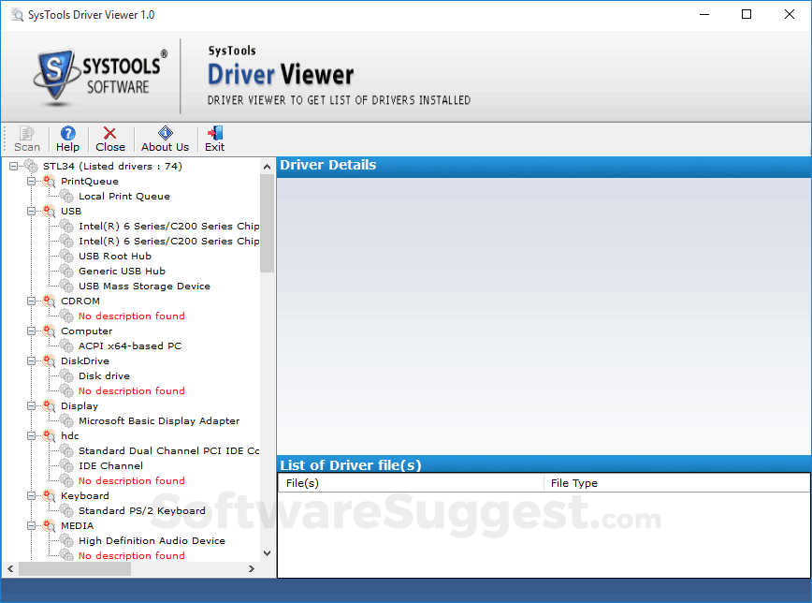Collapse the CDROM tree node
The image size is (812, 603).
coord(31,301)
